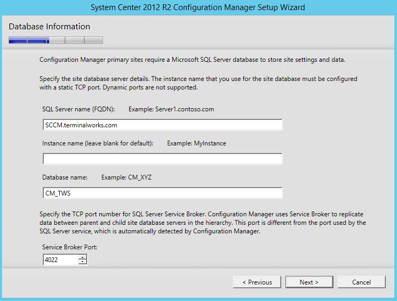The width and height of the screenshot is (397, 301).
Task: Click the Next button
Action: pos(309,282)
